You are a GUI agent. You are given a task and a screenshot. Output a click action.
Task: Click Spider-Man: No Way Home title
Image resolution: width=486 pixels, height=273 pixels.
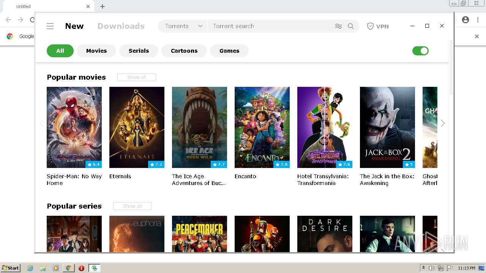(74, 180)
